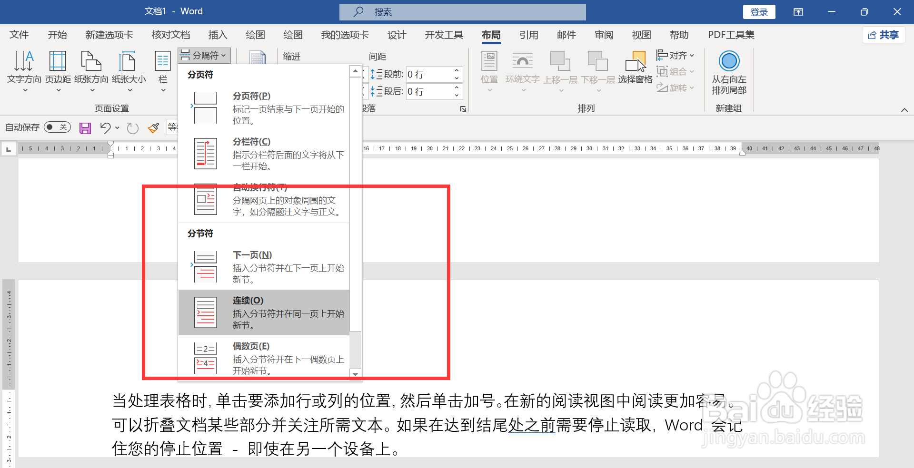
Task: Switch to the 核对文档 tab
Action: [171, 35]
